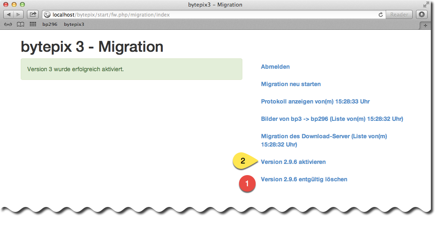This screenshot has height=226, width=435.
Task: Open the bytepix3 bookmark
Action: coord(74,24)
